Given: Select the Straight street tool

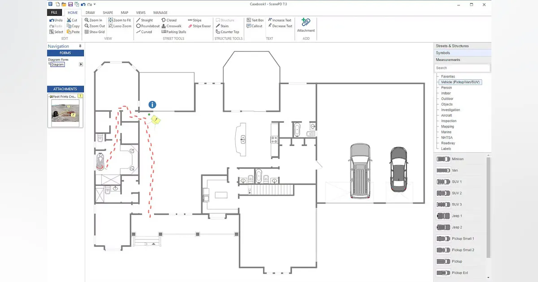Looking at the screenshot, I should 144,20.
